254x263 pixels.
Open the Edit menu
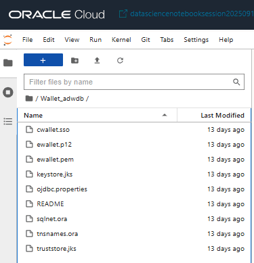49,40
